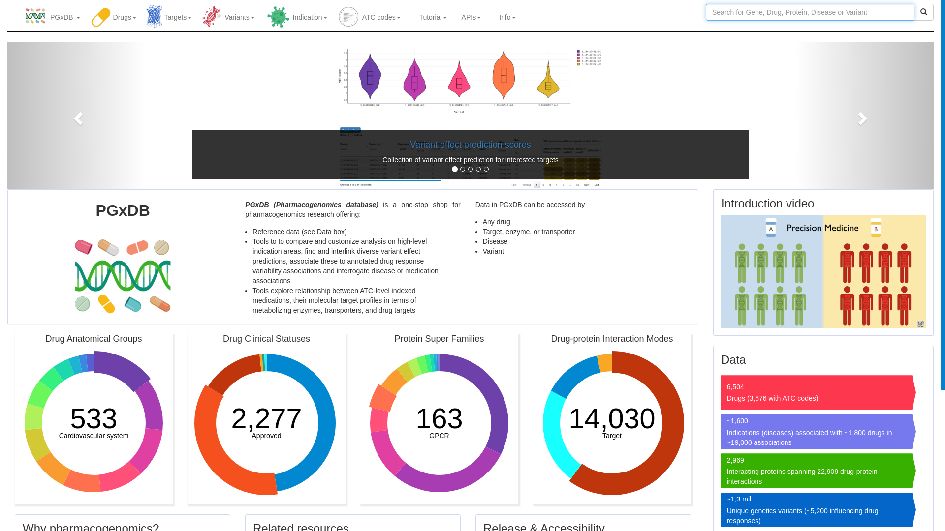Click the circular ATC codes icon
945x531 pixels.
(348, 17)
